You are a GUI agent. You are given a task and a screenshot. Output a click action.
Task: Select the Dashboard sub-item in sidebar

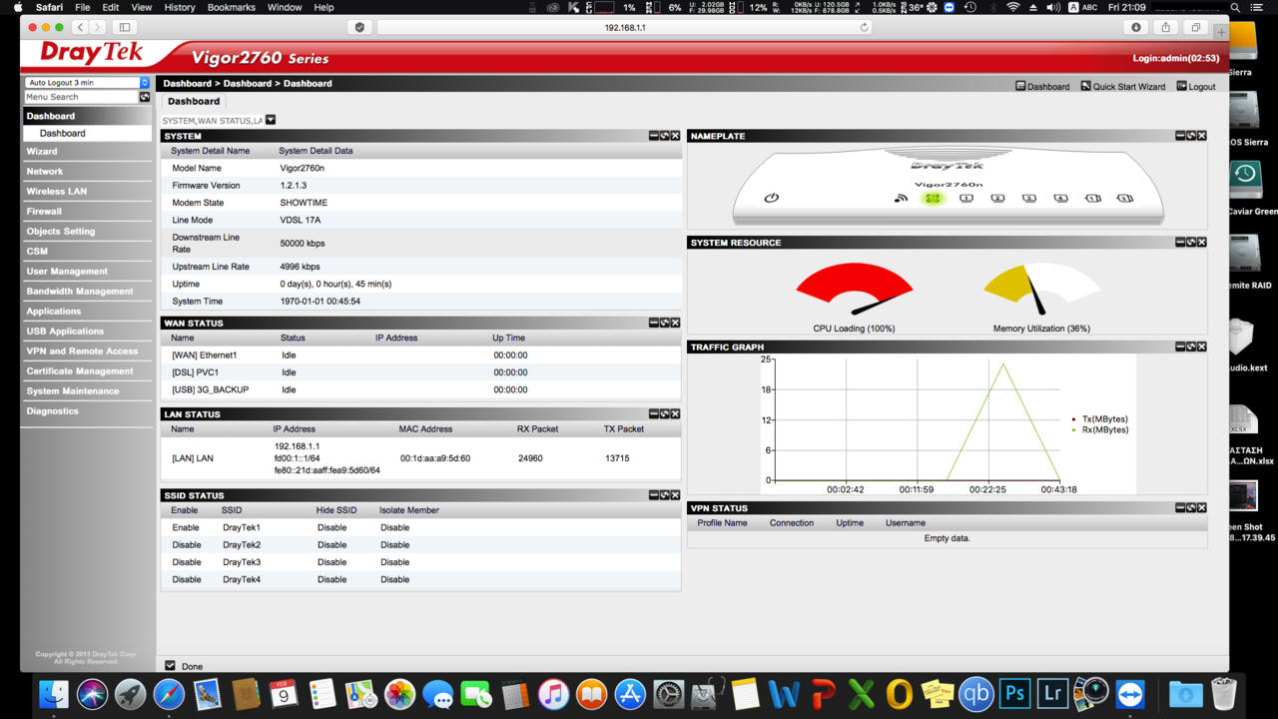click(x=87, y=133)
